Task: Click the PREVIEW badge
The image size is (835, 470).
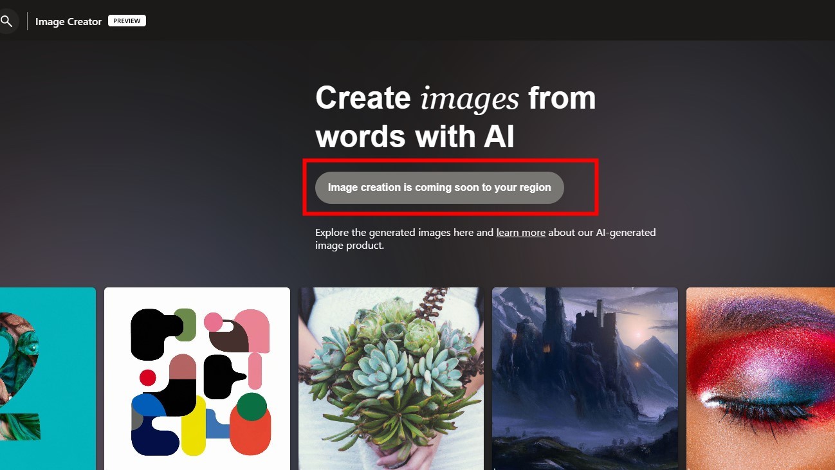Action: (x=127, y=21)
